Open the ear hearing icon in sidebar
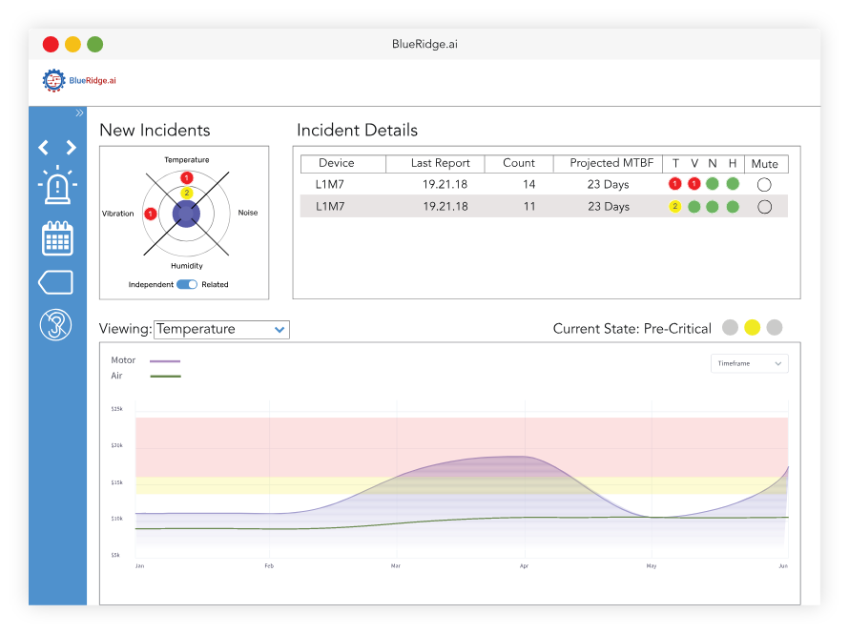The image size is (849, 634). tap(55, 325)
